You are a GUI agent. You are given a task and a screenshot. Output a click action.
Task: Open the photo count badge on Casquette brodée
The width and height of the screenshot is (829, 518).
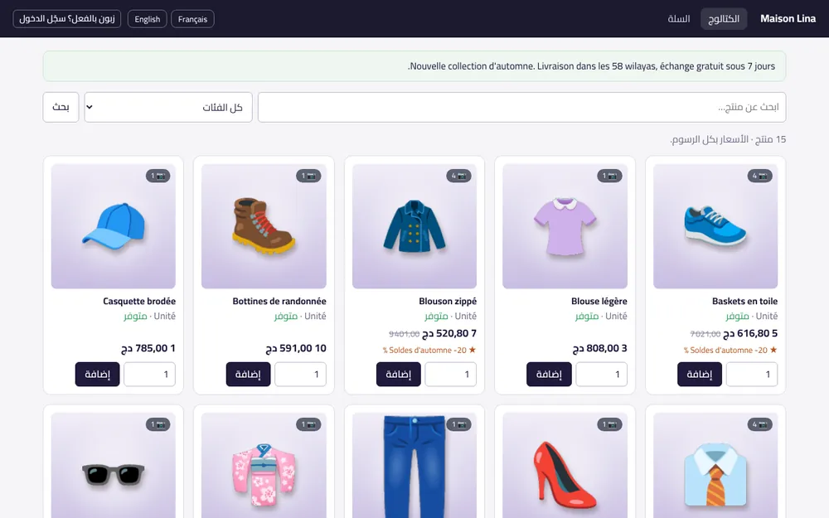point(158,176)
